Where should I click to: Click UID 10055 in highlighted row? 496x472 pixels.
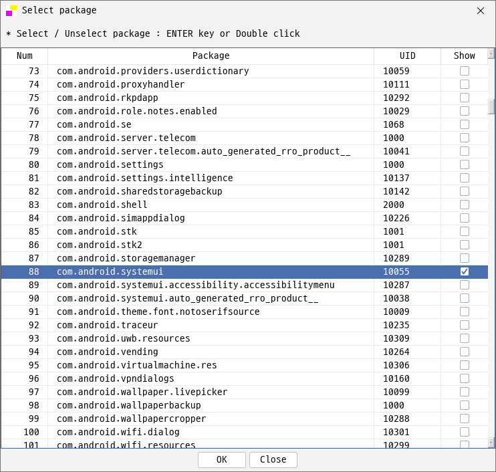(396, 271)
